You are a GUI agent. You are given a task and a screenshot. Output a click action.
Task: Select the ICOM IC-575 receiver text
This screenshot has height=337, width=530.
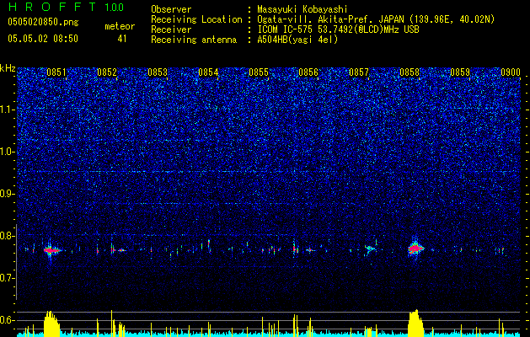[338, 29]
